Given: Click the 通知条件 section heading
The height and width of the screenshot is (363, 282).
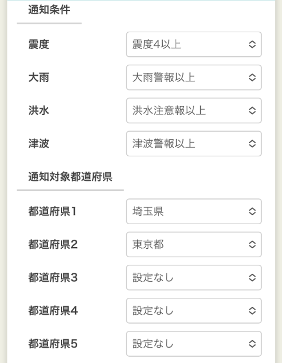Looking at the screenshot, I should tap(49, 11).
